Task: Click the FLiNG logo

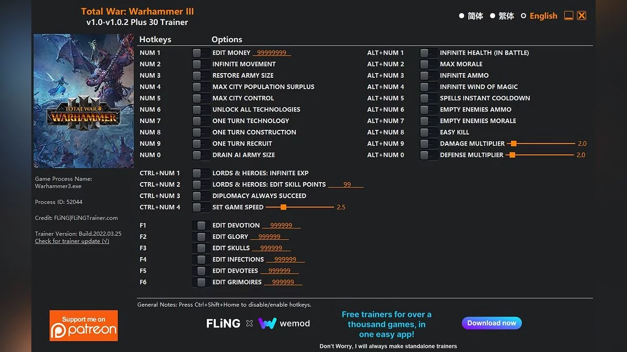Action: (223, 323)
